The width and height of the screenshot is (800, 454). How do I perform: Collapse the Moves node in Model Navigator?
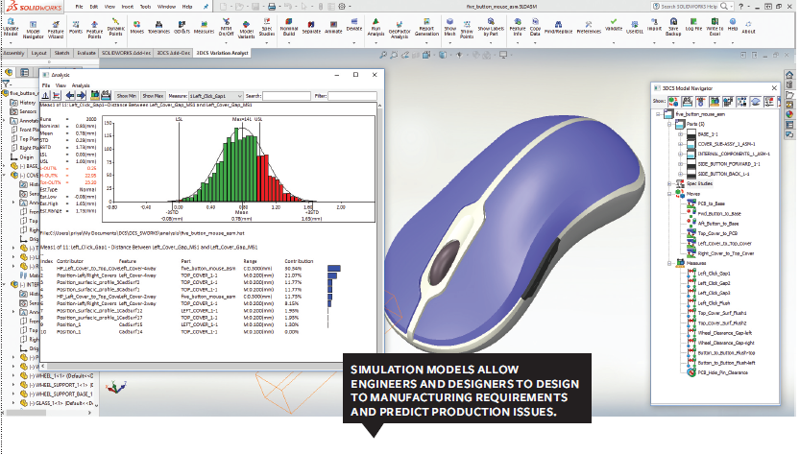click(x=669, y=194)
